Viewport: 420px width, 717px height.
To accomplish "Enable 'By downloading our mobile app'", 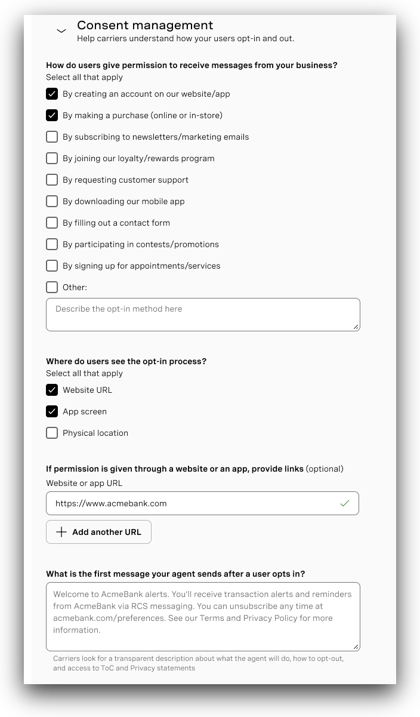I will tap(52, 201).
